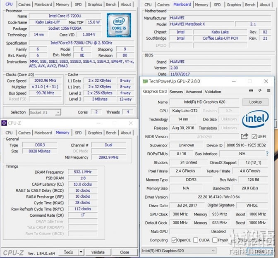Open the Intel(R) HD Graphics 620 GPU selector
Screen dimensions: 278x258
pos(179,251)
